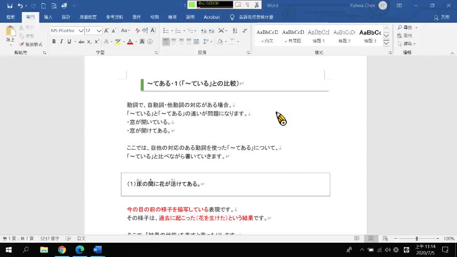The height and width of the screenshot is (257, 457).
Task: Sort paragraph text icon
Action: 235,31
